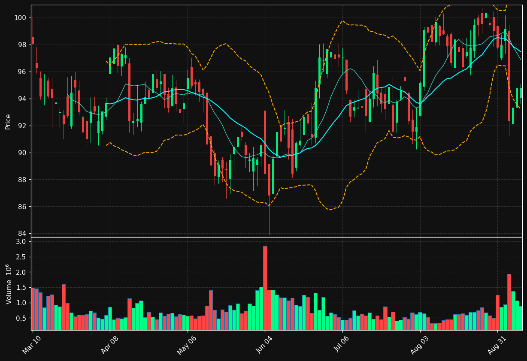The image size is (527, 361).
Task: Click the 86 price axis value
Action: tap(23, 207)
